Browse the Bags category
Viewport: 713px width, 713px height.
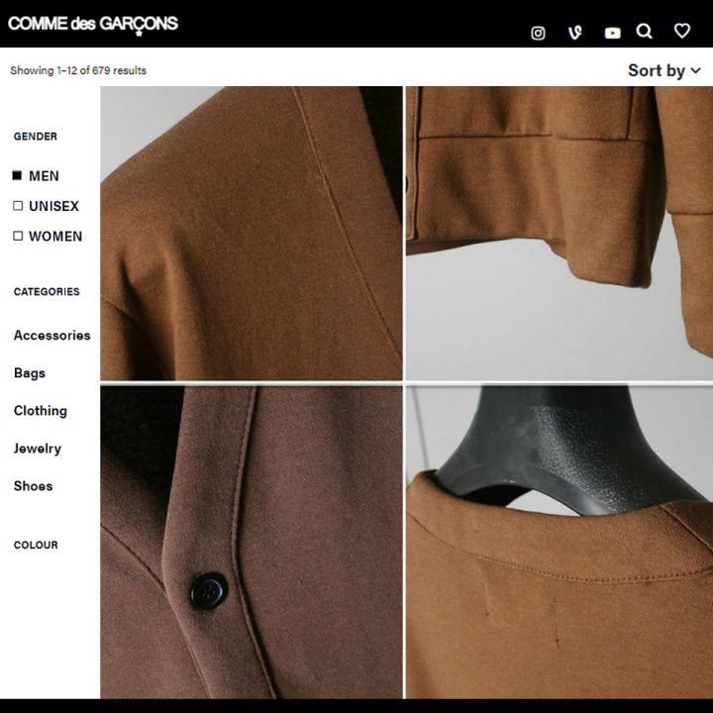click(30, 373)
